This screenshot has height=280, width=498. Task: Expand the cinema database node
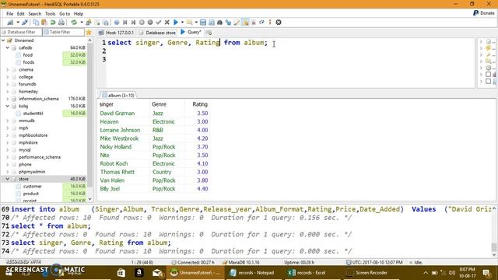click(x=8, y=69)
